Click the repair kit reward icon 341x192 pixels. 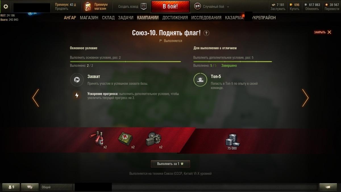click(153, 139)
